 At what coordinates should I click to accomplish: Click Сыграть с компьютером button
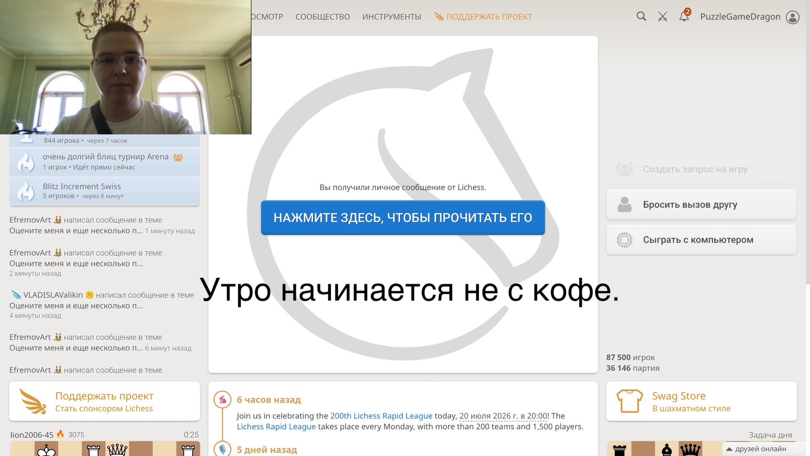701,240
